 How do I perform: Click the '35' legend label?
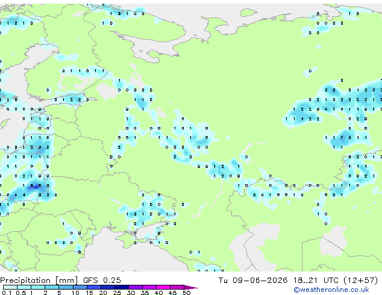[145, 293]
